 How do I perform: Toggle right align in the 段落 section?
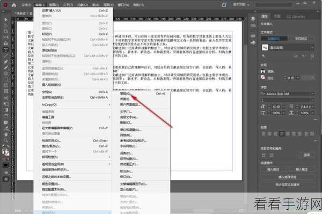[x=276, y=134]
